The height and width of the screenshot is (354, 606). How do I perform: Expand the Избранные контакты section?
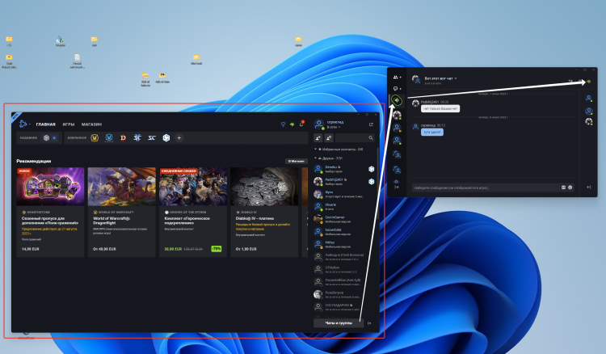[x=315, y=150]
